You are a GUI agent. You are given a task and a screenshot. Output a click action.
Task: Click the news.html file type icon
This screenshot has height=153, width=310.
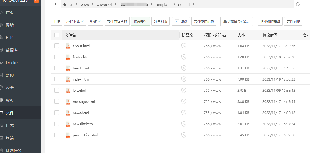click(68, 113)
